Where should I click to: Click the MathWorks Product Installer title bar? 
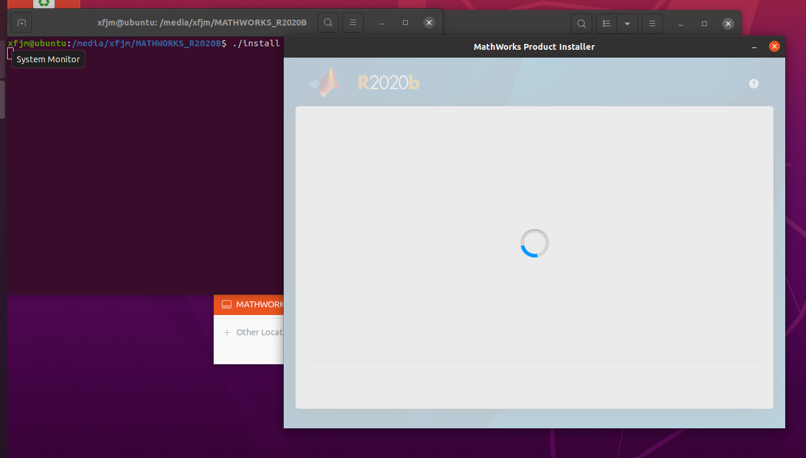point(534,47)
